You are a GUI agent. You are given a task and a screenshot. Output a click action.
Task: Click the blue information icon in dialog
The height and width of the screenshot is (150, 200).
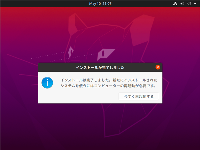pos(47,83)
